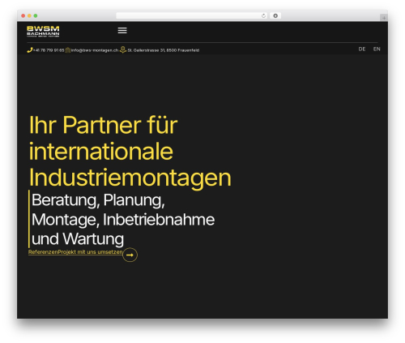Switch language to EN
This screenshot has height=343, width=405.
point(377,49)
